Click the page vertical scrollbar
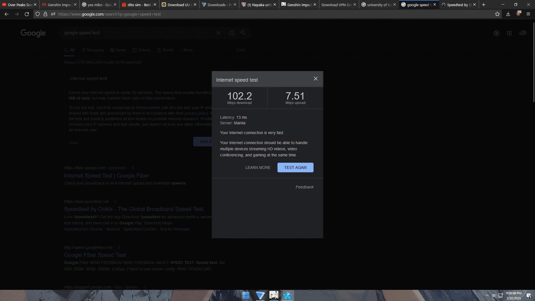The image size is (535, 301). pos(534,62)
